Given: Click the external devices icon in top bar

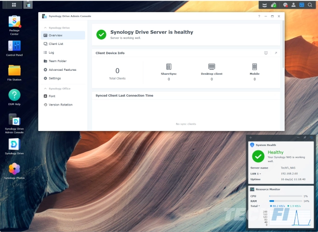Looking at the screenshot, I should (265, 5).
